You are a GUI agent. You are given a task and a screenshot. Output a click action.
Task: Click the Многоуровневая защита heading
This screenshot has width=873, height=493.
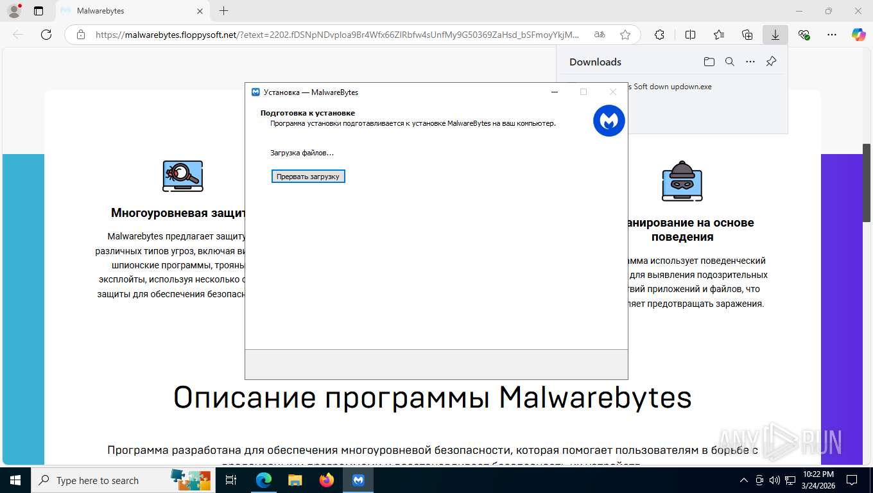click(x=178, y=213)
